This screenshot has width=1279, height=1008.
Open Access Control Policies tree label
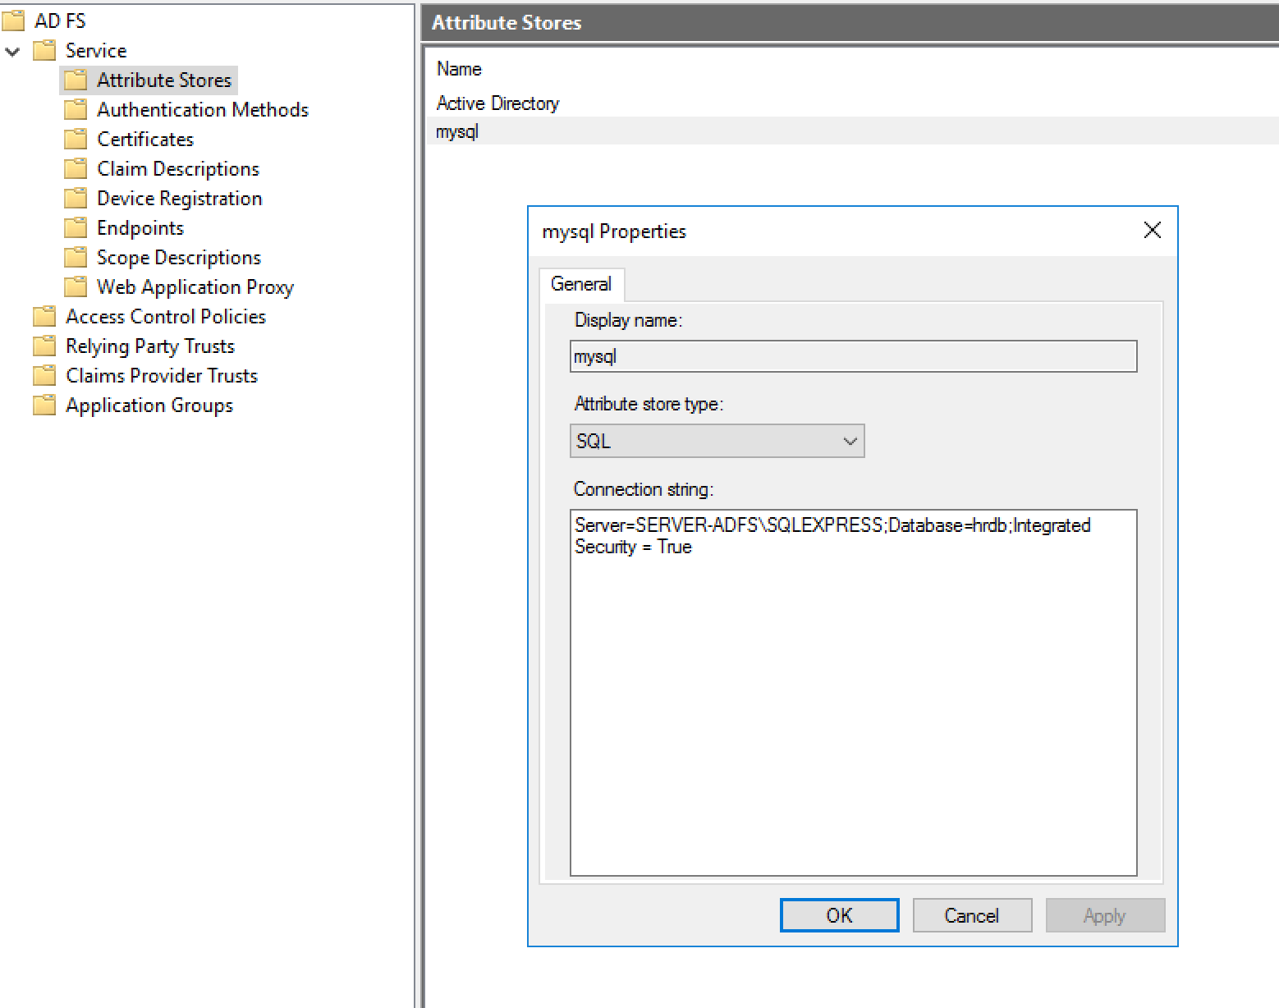(x=166, y=317)
